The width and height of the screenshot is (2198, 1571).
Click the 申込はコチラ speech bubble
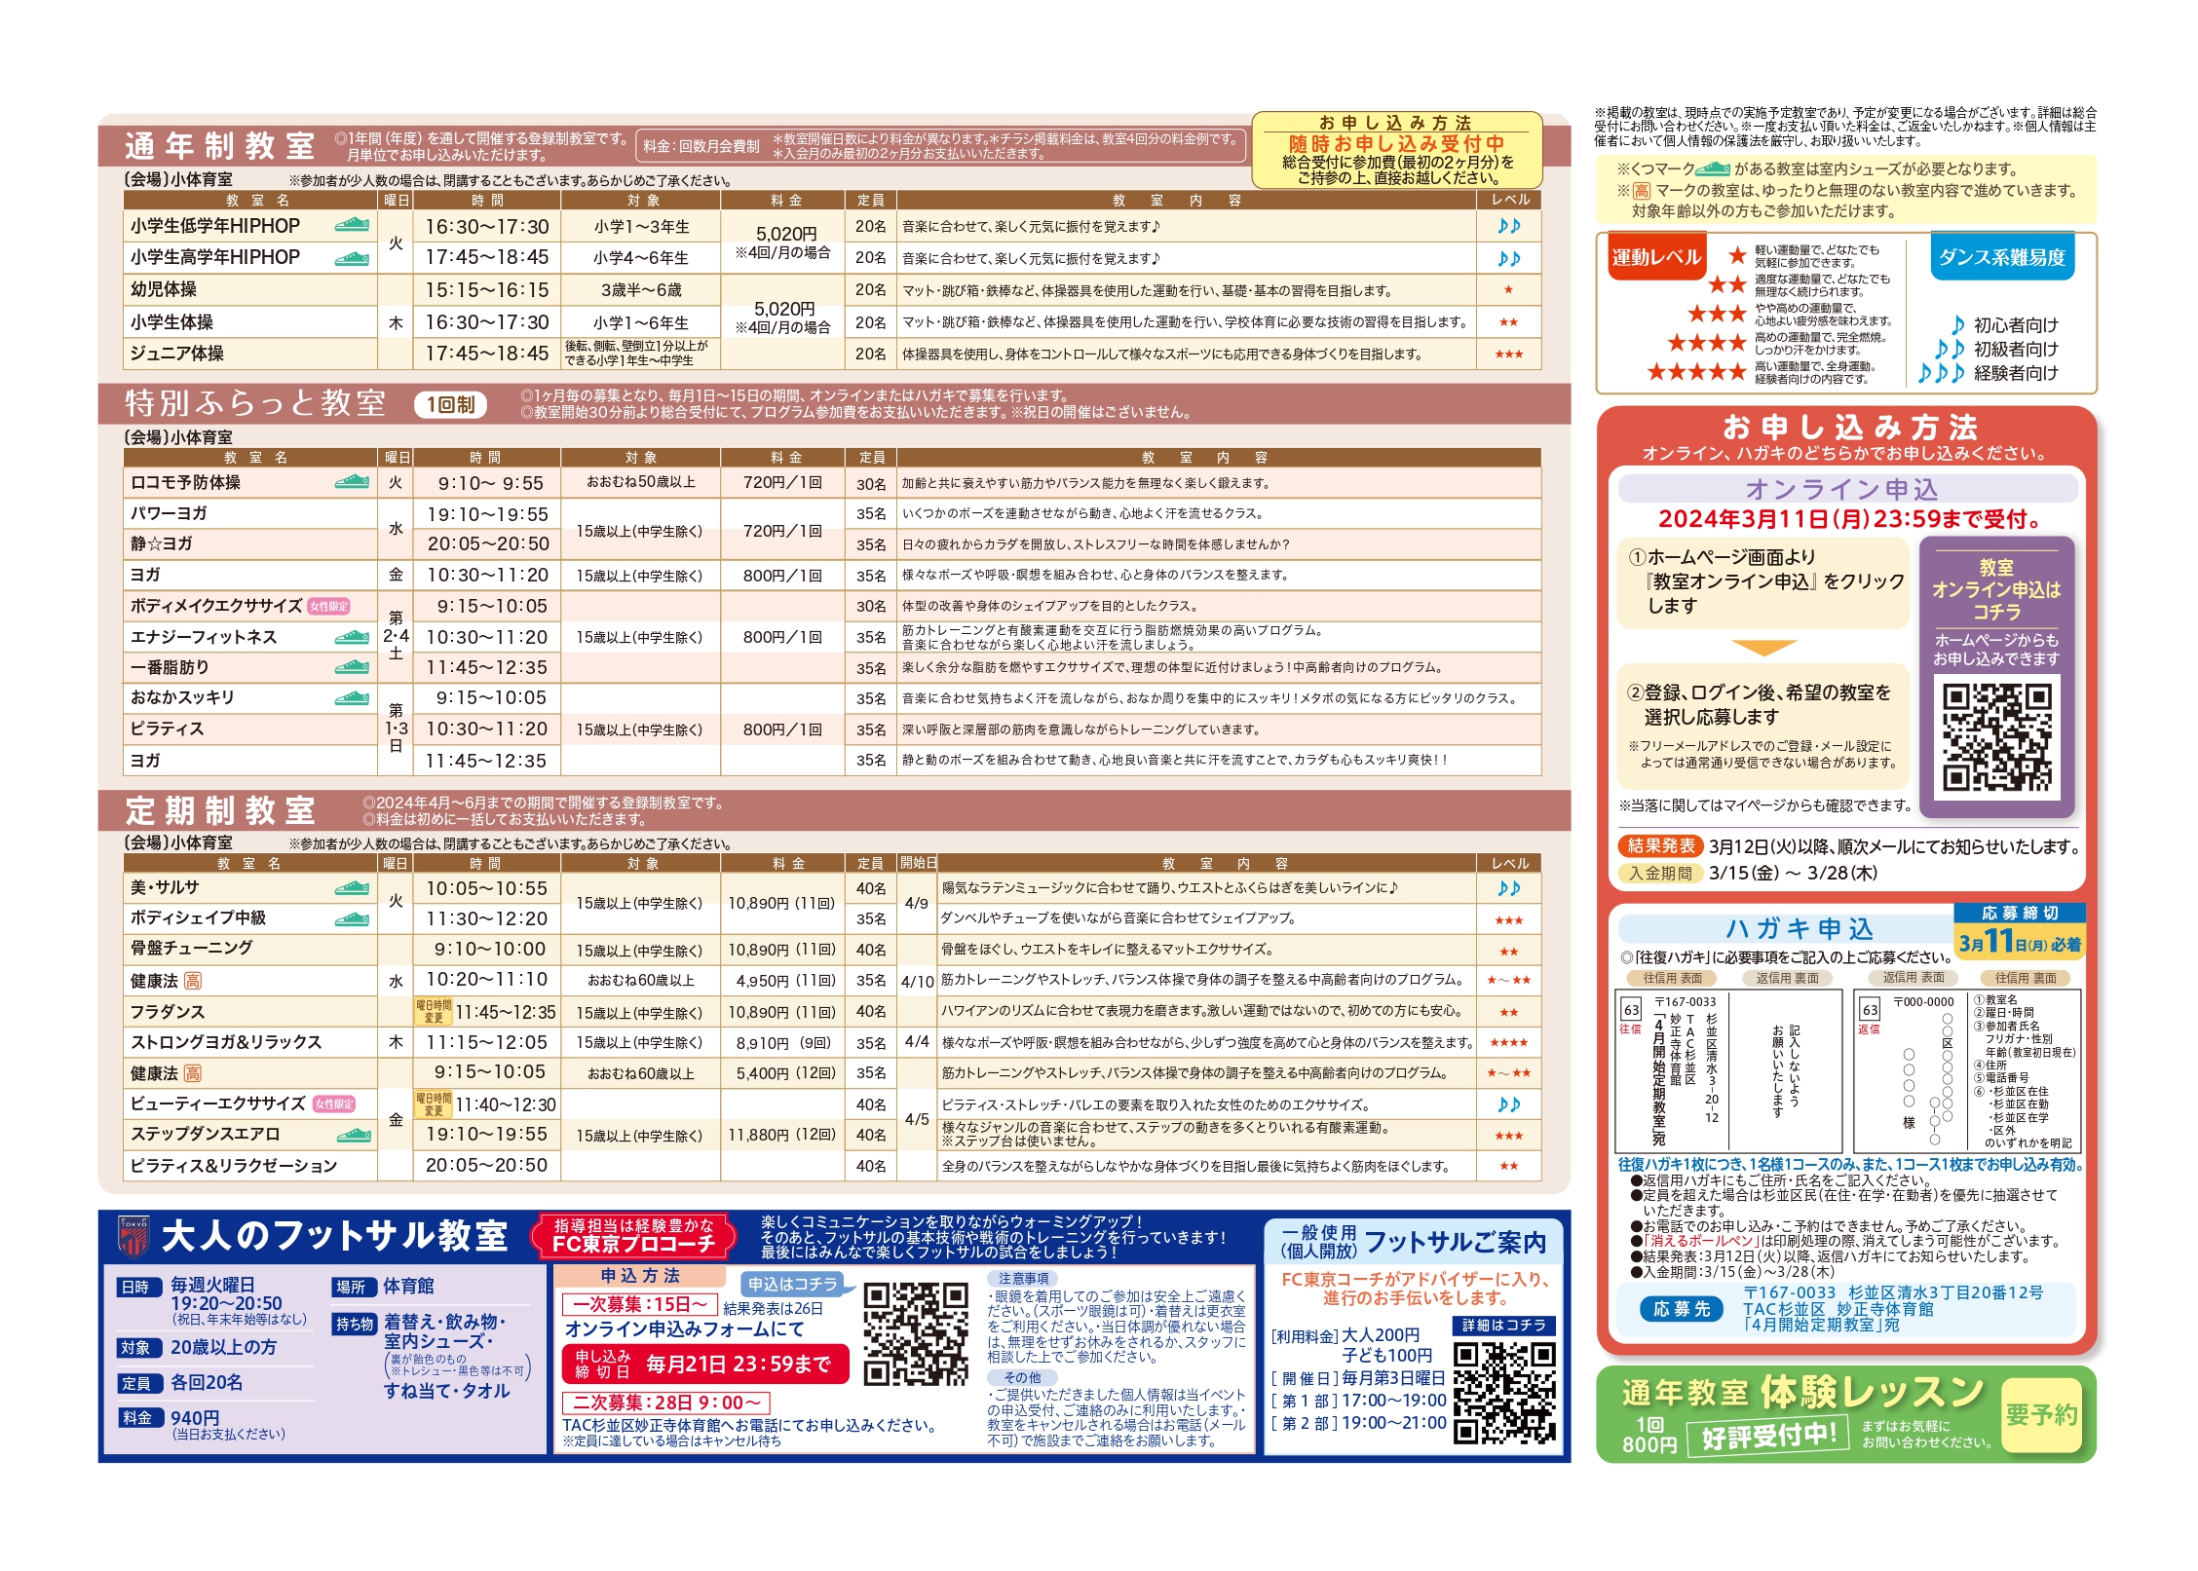(x=792, y=1284)
